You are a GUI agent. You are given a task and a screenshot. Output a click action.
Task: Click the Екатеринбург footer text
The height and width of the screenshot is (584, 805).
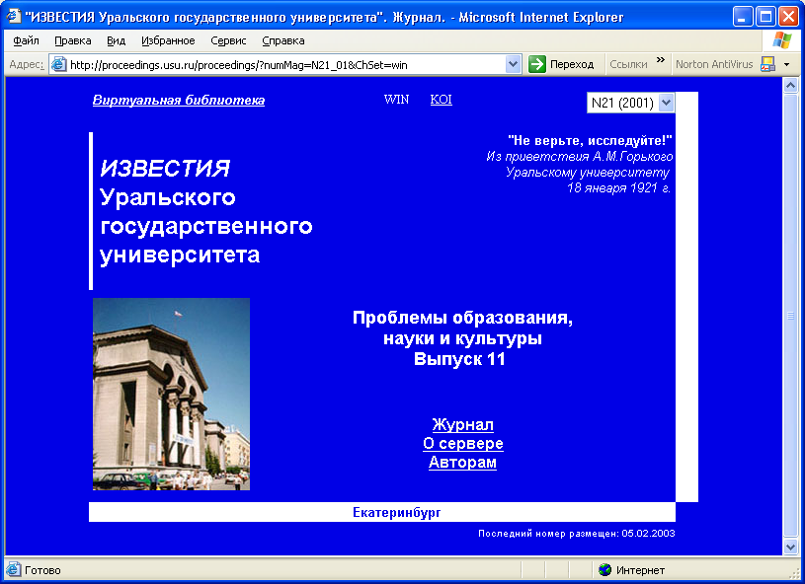[x=396, y=512]
